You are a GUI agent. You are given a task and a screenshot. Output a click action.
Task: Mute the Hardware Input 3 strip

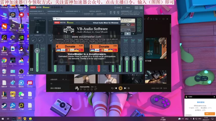[x=79, y=70]
